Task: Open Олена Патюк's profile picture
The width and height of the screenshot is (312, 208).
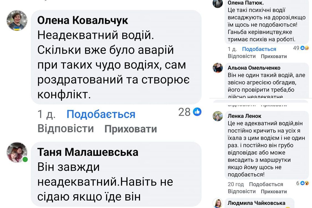Action: (x=218, y=4)
